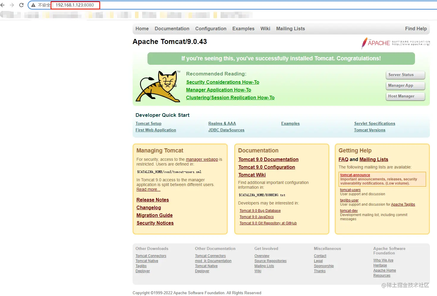The width and height of the screenshot is (437, 296).
Task: Open First Web Application link
Action: pos(156,130)
